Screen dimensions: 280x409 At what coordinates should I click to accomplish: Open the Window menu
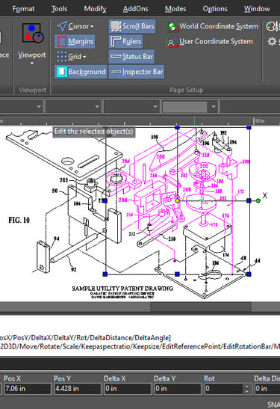pyautogui.click(x=257, y=9)
